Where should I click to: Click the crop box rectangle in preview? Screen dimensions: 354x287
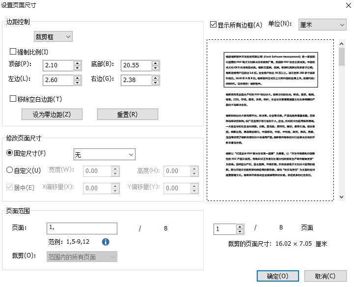pos(271,70)
